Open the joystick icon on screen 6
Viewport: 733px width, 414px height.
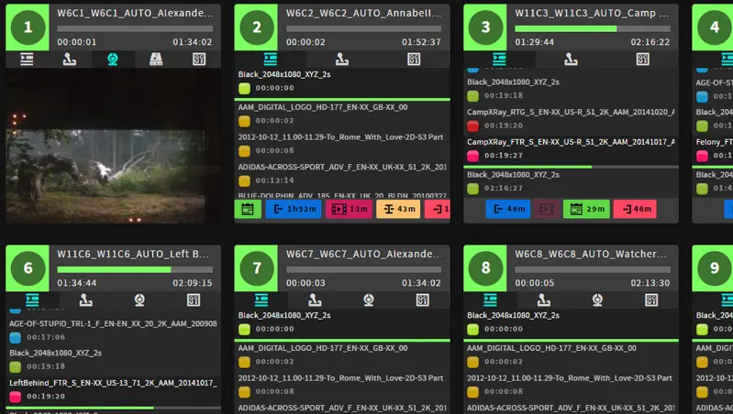[x=85, y=300]
